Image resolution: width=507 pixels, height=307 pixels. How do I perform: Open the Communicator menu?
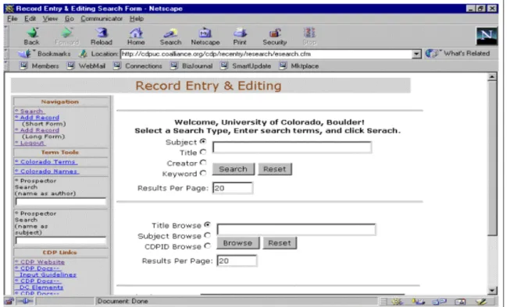point(102,19)
